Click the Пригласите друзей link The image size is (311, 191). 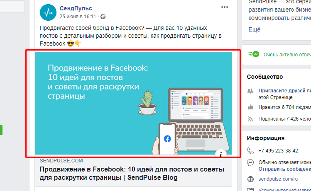coord(282,91)
